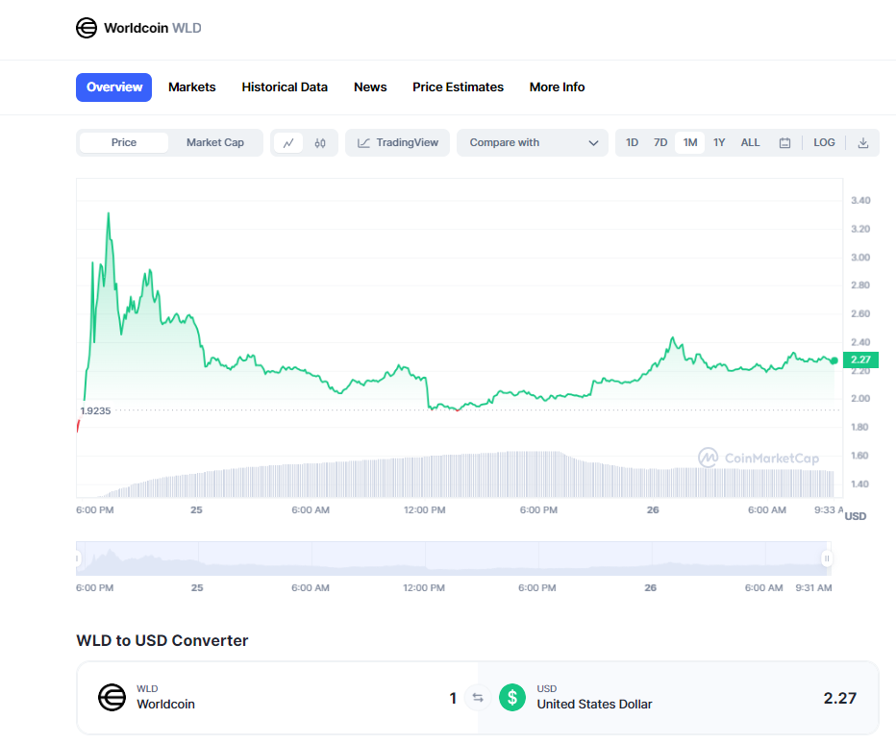Click the Worldcoin WLD title text
The width and height of the screenshot is (896, 744).
point(153,28)
